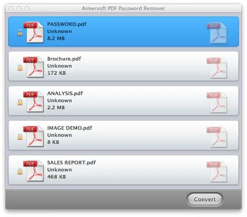This screenshot has height=217, width=247.
Task: Click Unknown status under PASSWORD.pdf
Action: coord(60,31)
